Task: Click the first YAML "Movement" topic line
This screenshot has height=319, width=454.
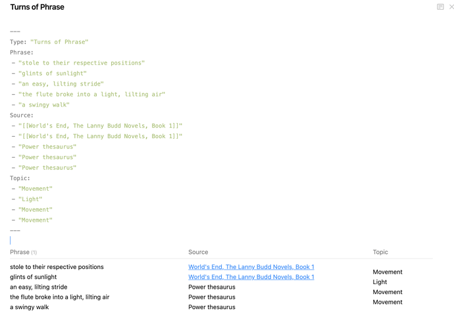Action: pyautogui.click(x=32, y=189)
